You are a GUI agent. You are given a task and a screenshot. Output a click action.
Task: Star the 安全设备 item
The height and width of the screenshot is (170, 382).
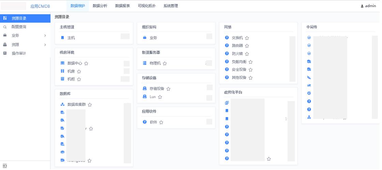250,70
